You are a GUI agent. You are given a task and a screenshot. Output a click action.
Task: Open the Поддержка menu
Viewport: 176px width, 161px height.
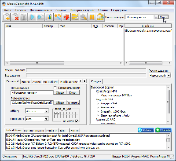click(x=119, y=10)
